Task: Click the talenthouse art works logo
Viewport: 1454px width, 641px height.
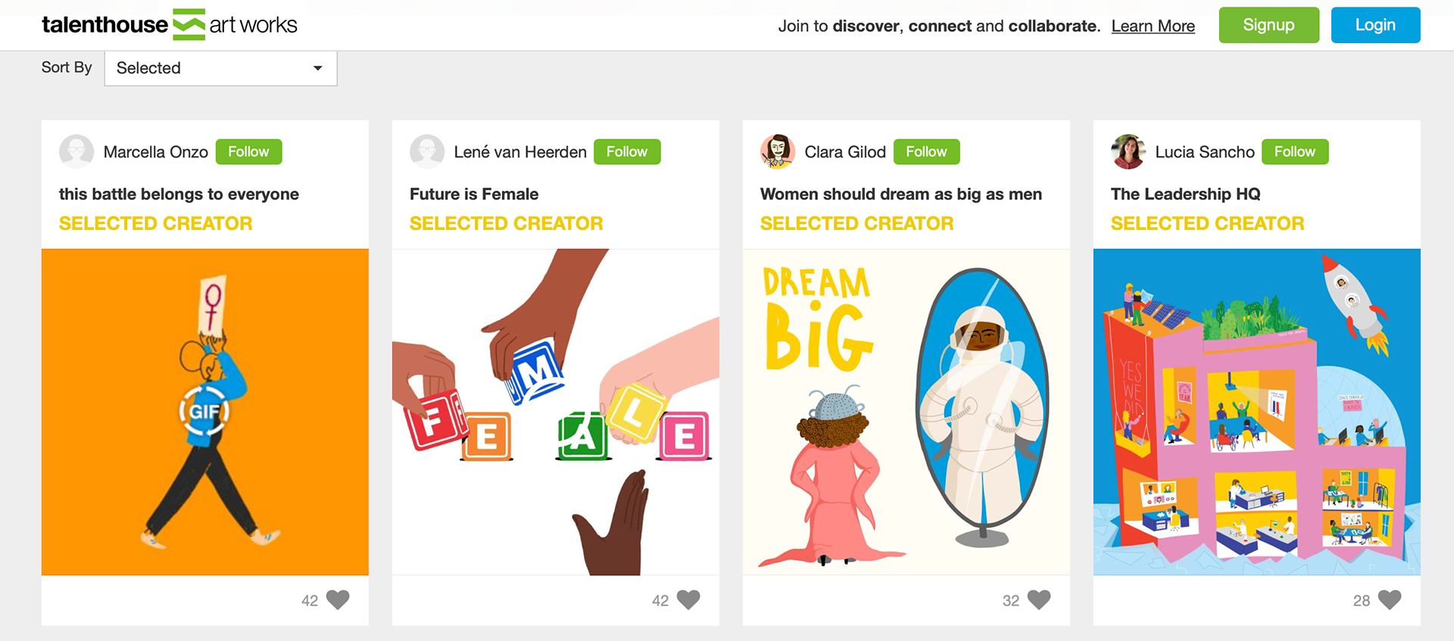Action: pos(170,25)
